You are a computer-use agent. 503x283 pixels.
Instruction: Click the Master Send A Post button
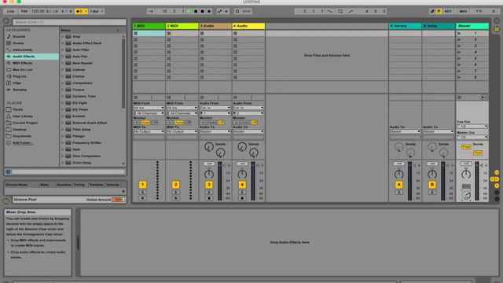pos(466,147)
